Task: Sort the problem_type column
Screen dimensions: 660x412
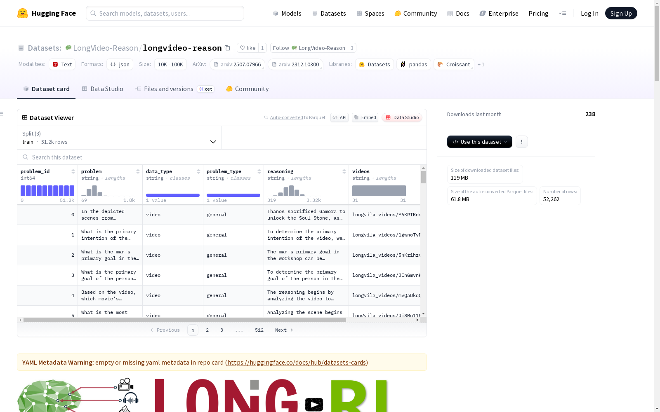Action: pos(259,171)
